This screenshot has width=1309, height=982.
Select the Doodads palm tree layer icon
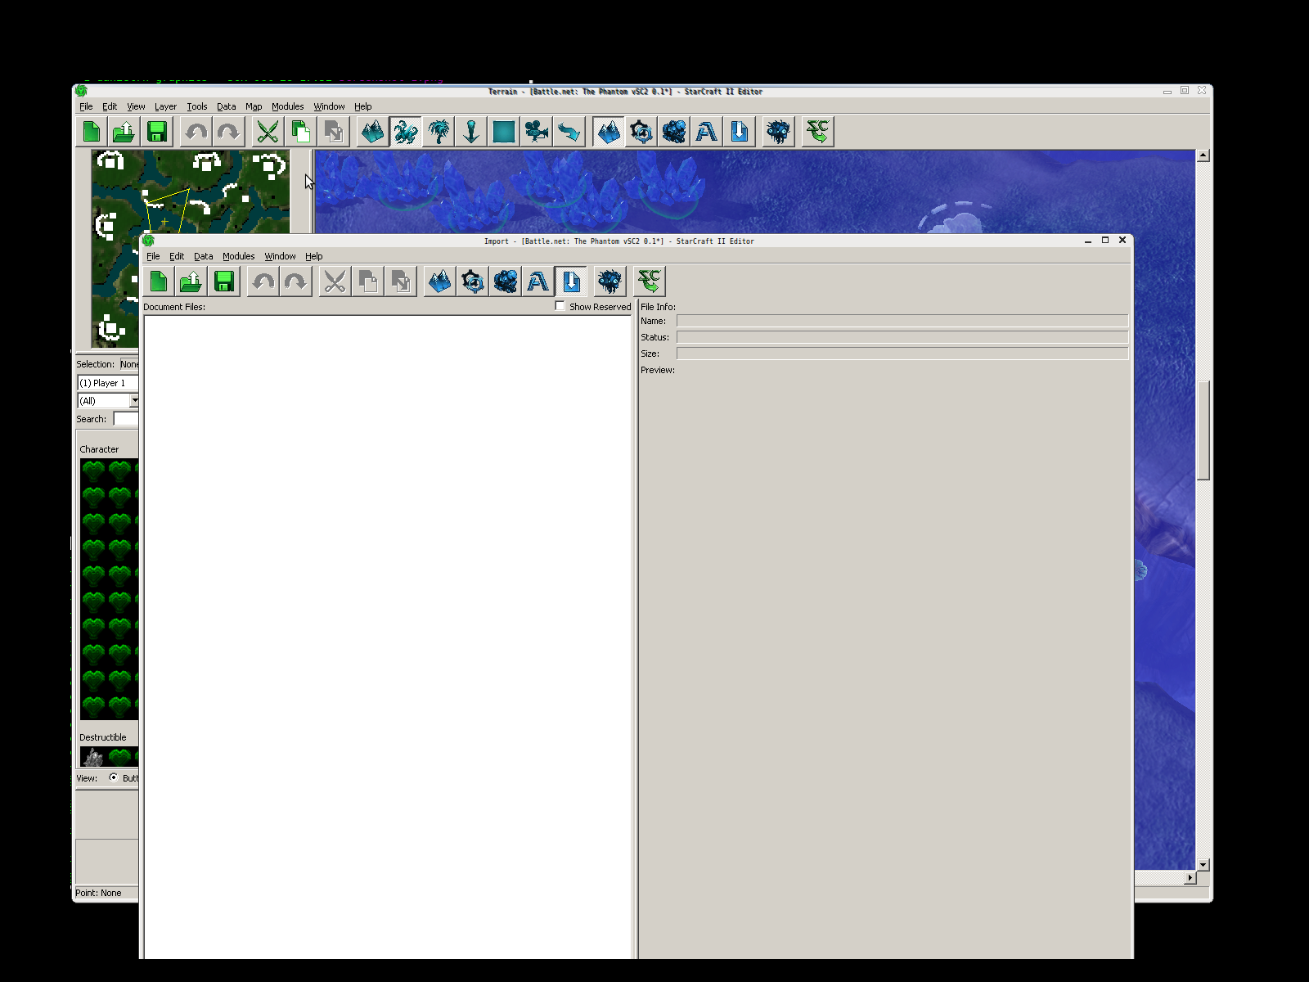(x=439, y=133)
